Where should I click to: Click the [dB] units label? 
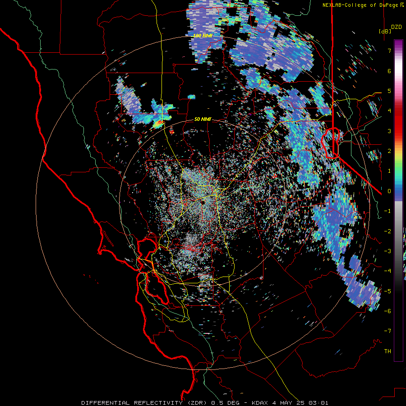385,31
